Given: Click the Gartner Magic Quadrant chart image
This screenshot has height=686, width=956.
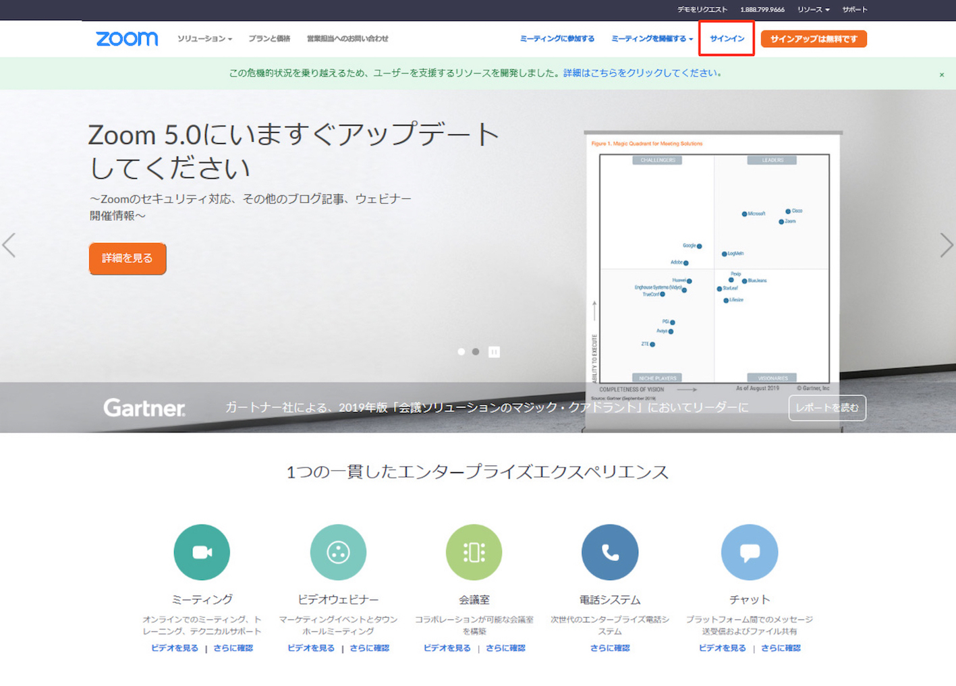Looking at the screenshot, I should coord(713,270).
